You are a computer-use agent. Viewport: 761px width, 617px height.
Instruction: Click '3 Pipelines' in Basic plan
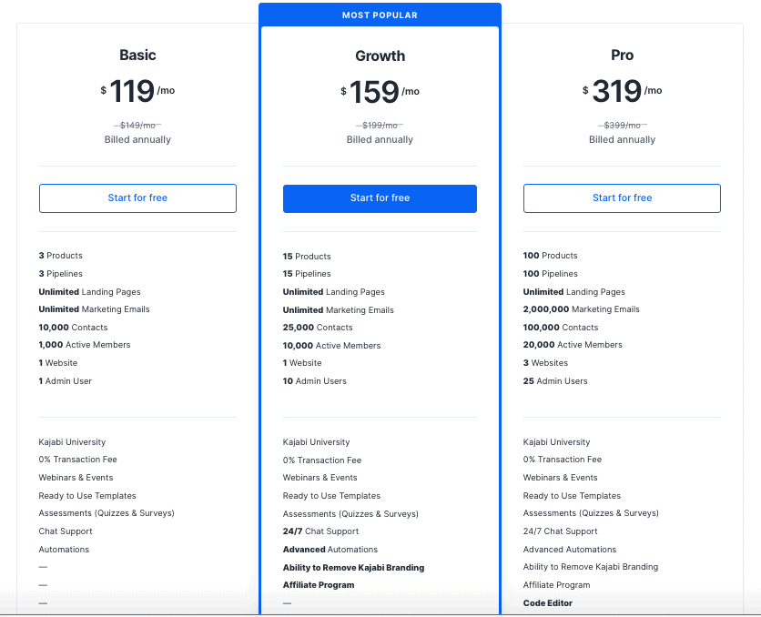(61, 274)
